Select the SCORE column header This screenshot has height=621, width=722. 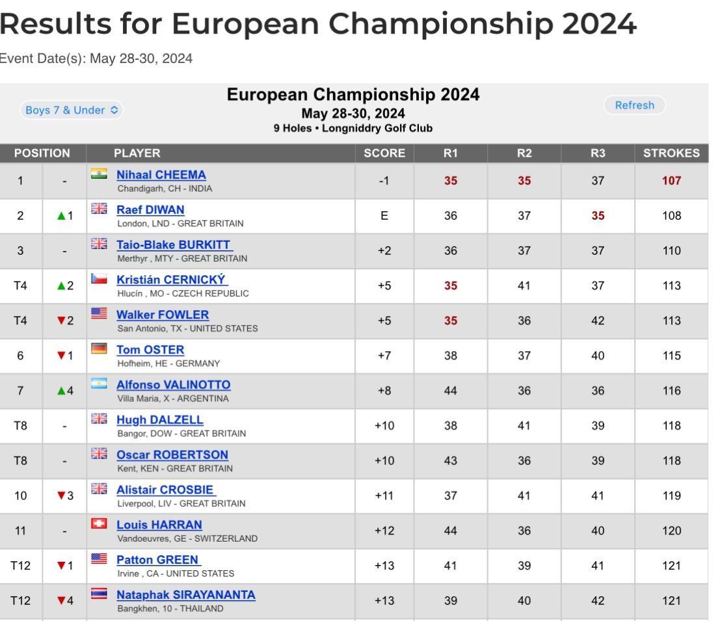coord(384,153)
